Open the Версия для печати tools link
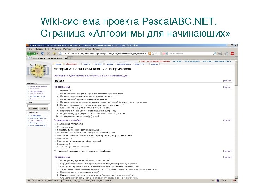This screenshot has width=254, height=190. point(37,123)
